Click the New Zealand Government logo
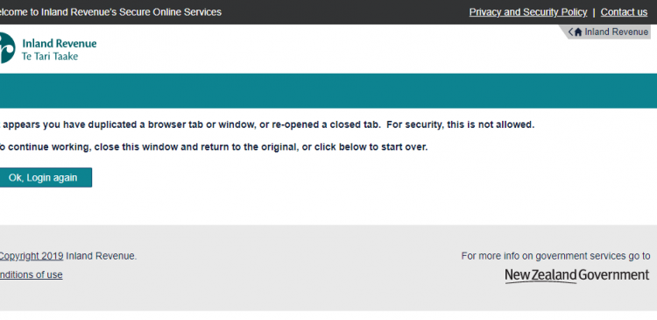This screenshot has width=657, height=320. (x=577, y=276)
